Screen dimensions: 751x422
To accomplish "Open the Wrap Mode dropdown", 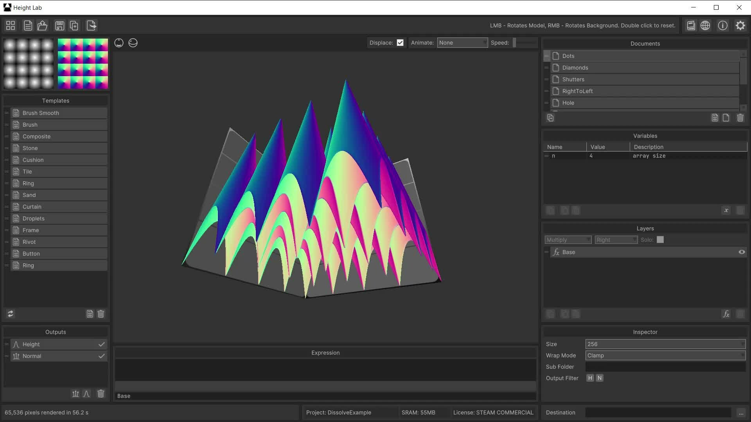I will pyautogui.click(x=665, y=356).
